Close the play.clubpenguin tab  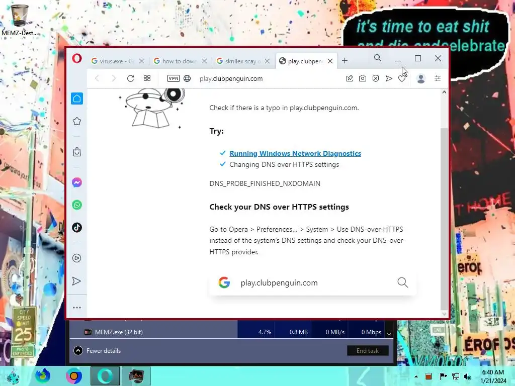(330, 61)
